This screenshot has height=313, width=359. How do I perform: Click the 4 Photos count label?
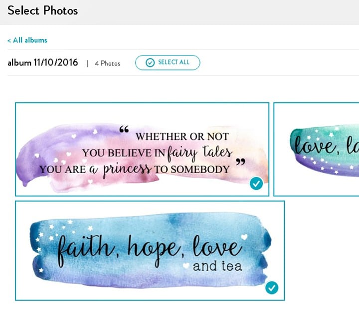point(107,63)
